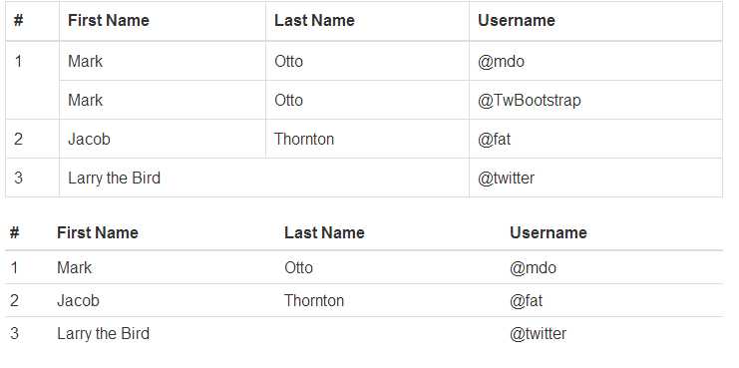
Task: Select the Thornton cell in bordered table
Action: [x=304, y=139]
